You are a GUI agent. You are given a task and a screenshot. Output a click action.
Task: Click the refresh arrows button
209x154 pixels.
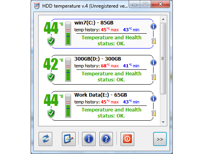pyautogui.click(x=45, y=139)
